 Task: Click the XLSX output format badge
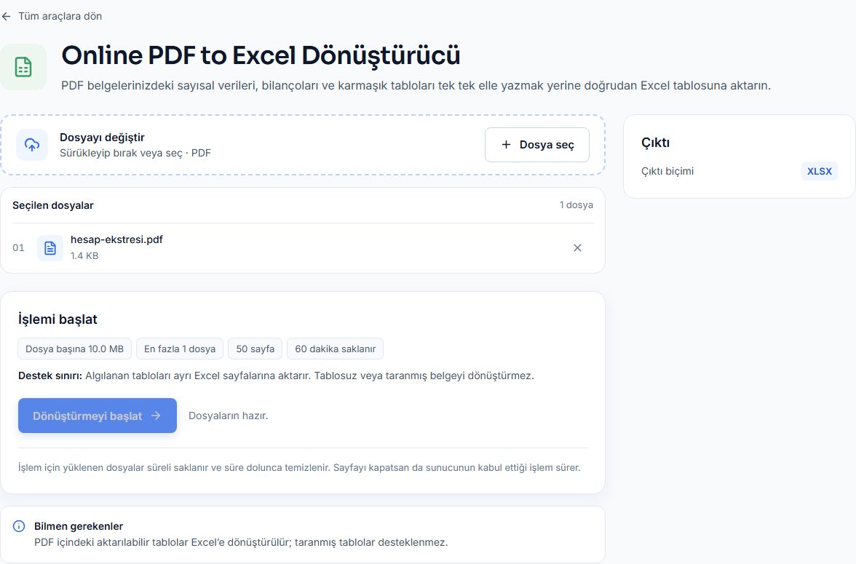820,172
